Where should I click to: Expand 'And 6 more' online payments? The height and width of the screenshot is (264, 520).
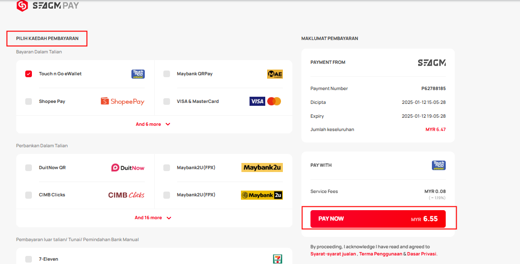pos(153,124)
